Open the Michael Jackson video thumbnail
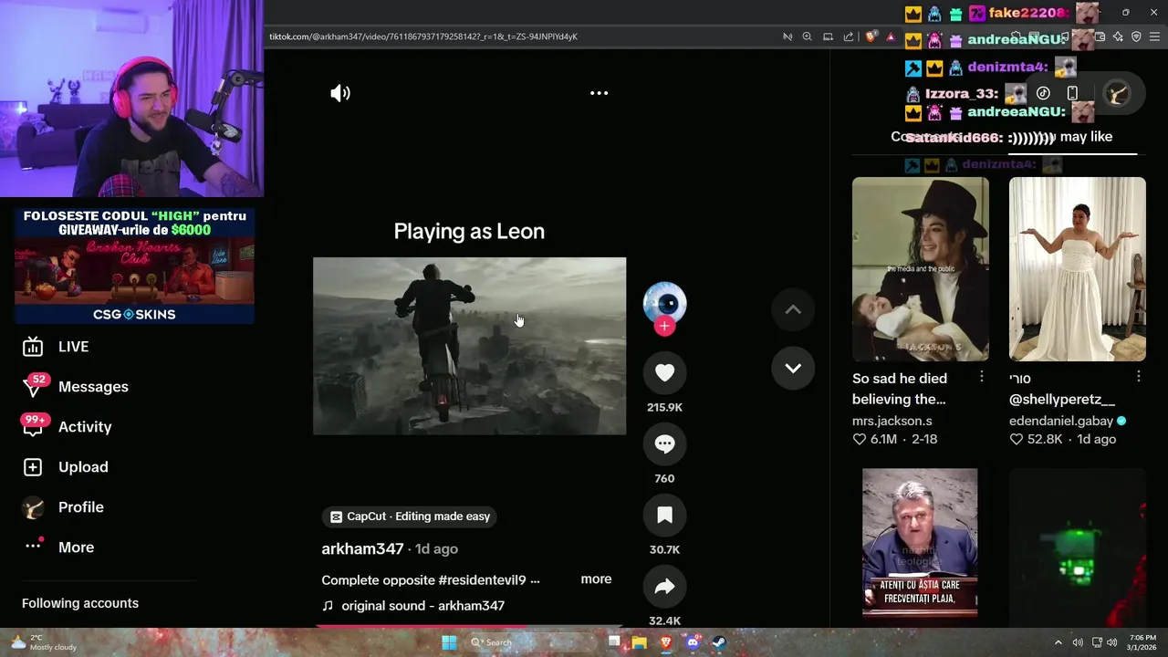 (920, 269)
